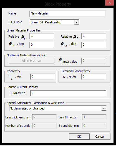Click the Number of strands field
The image size is (116, 146).
click(44, 126)
